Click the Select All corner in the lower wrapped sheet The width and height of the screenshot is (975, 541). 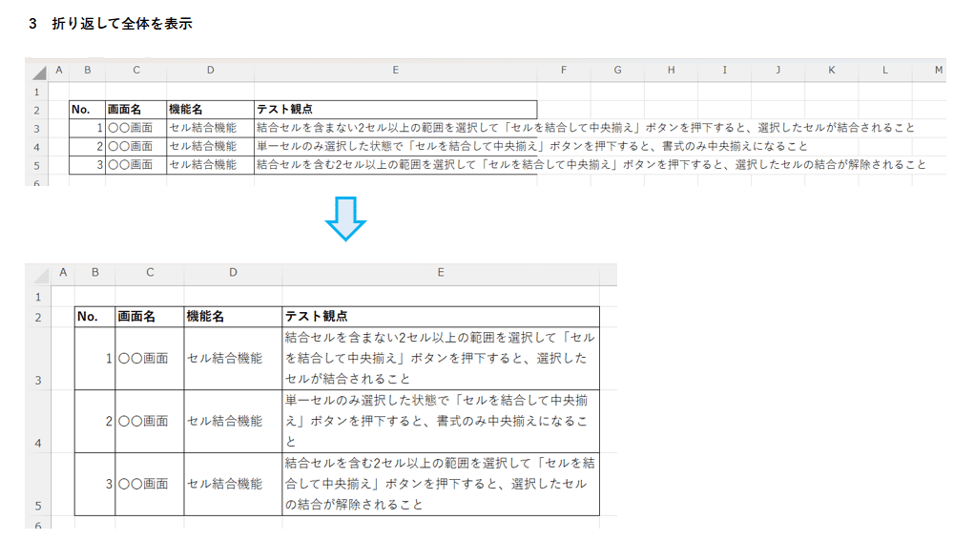(38, 274)
